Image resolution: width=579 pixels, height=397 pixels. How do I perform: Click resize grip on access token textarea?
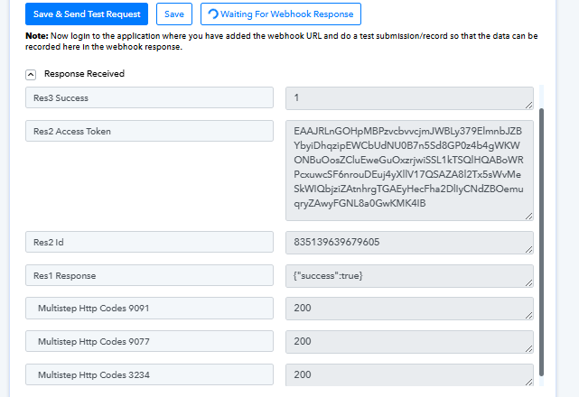pos(528,215)
